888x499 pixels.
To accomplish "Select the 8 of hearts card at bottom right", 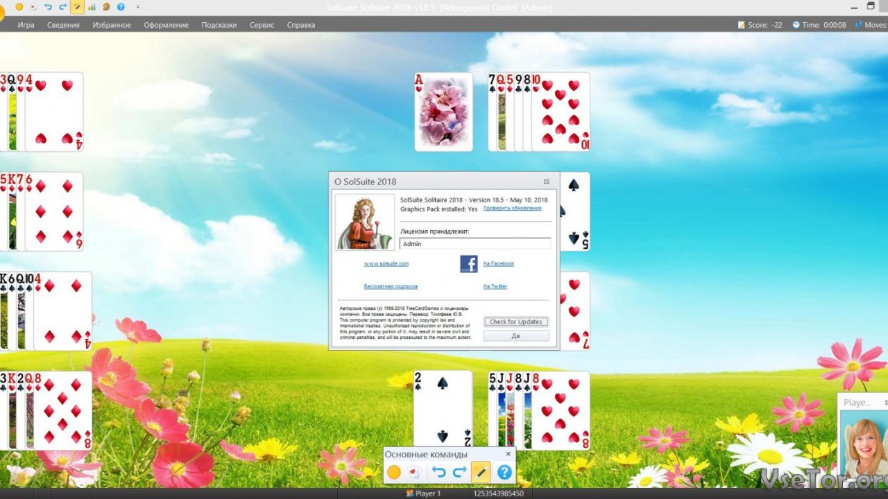I will click(x=561, y=410).
